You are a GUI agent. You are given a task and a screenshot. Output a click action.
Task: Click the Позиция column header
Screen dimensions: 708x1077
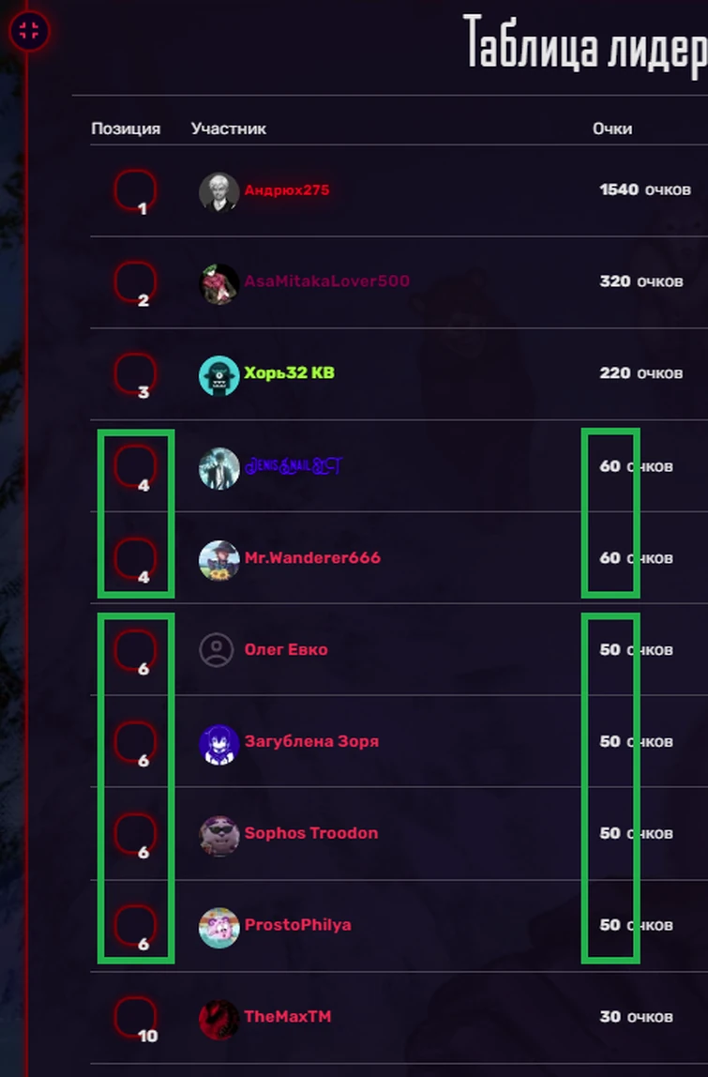(x=126, y=129)
